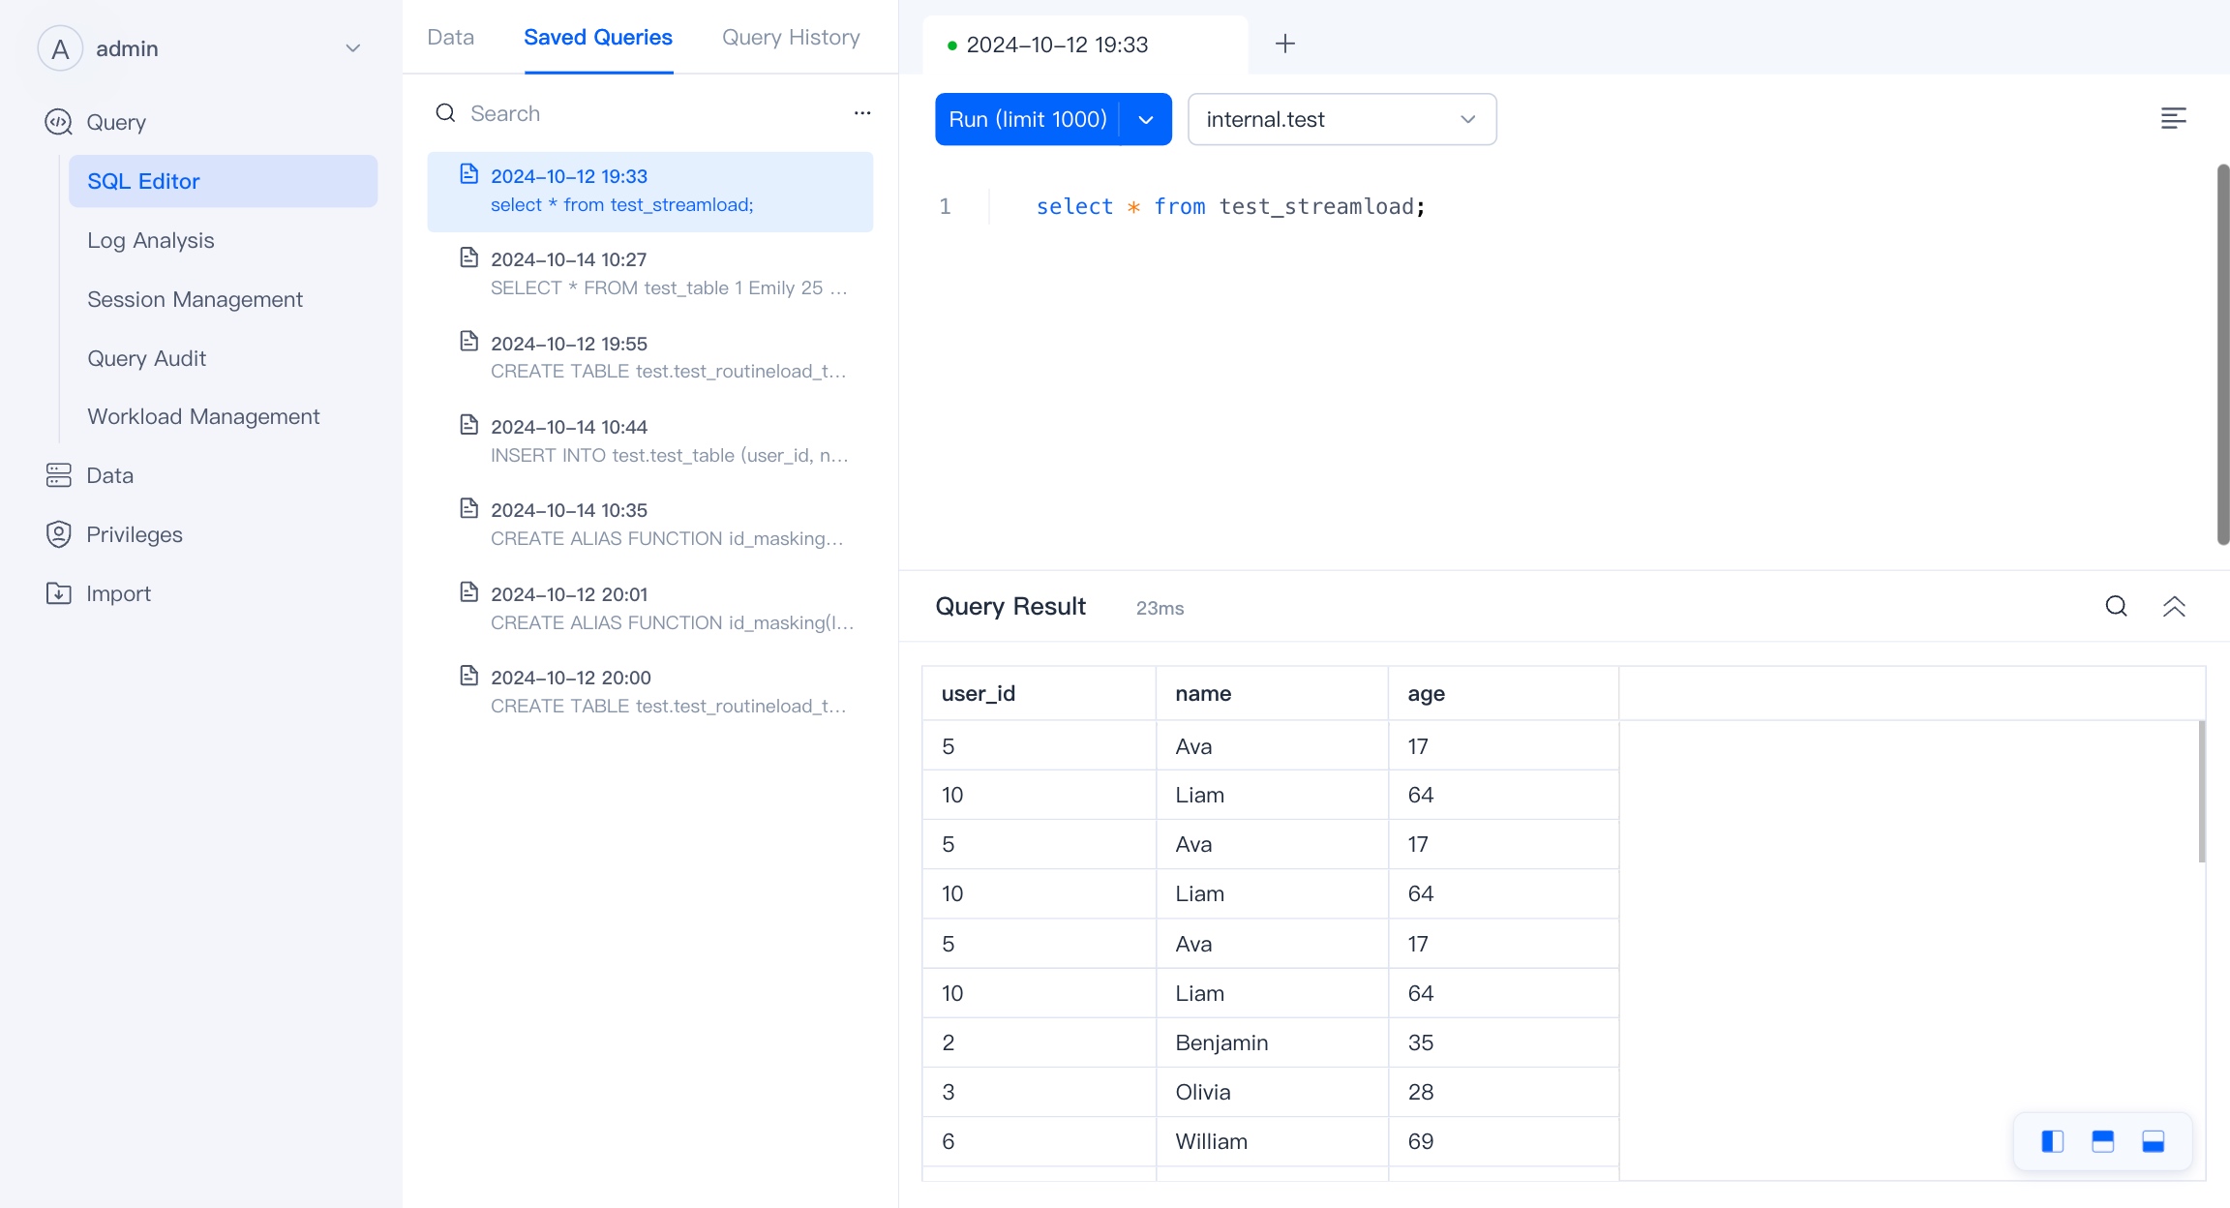
Task: Click the SQL editor vertical scrollbar
Action: point(2223,354)
